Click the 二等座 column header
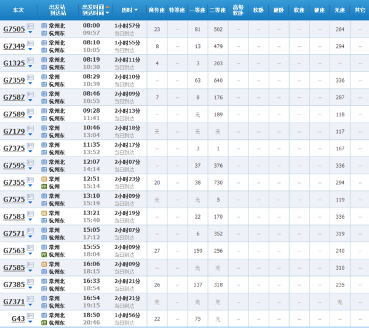 point(218,10)
